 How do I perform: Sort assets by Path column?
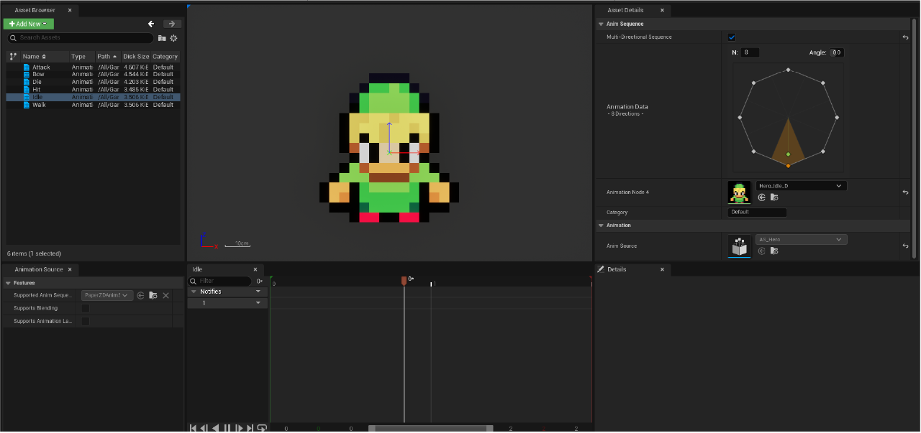coord(107,56)
